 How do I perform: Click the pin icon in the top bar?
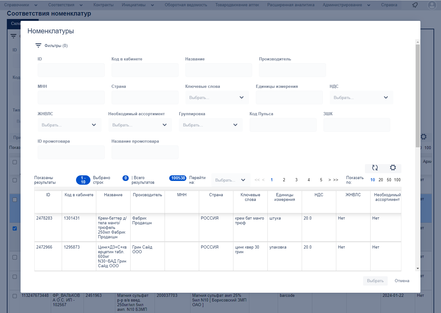415,5
